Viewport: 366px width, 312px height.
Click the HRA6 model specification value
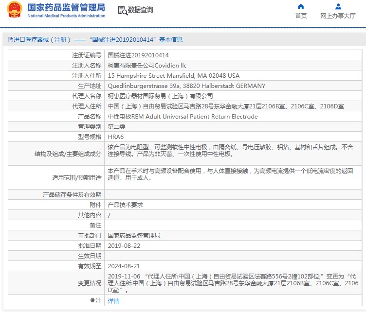click(115, 137)
